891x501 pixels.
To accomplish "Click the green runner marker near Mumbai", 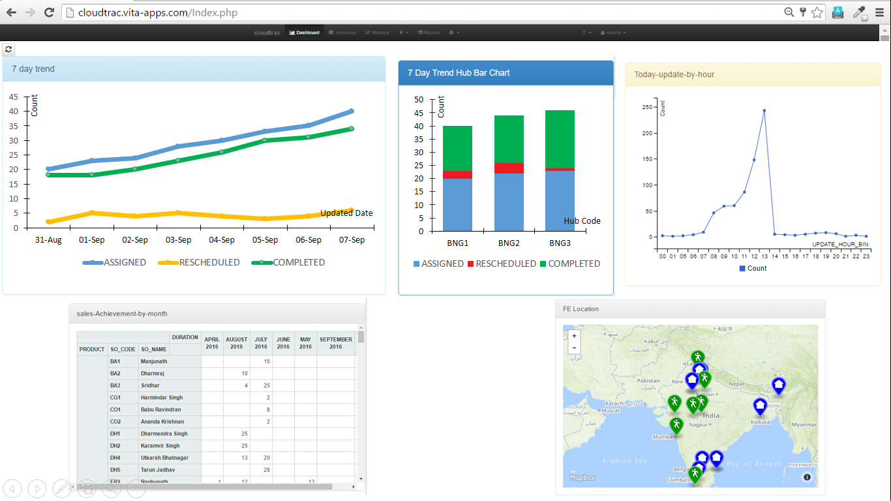I will click(x=676, y=426).
